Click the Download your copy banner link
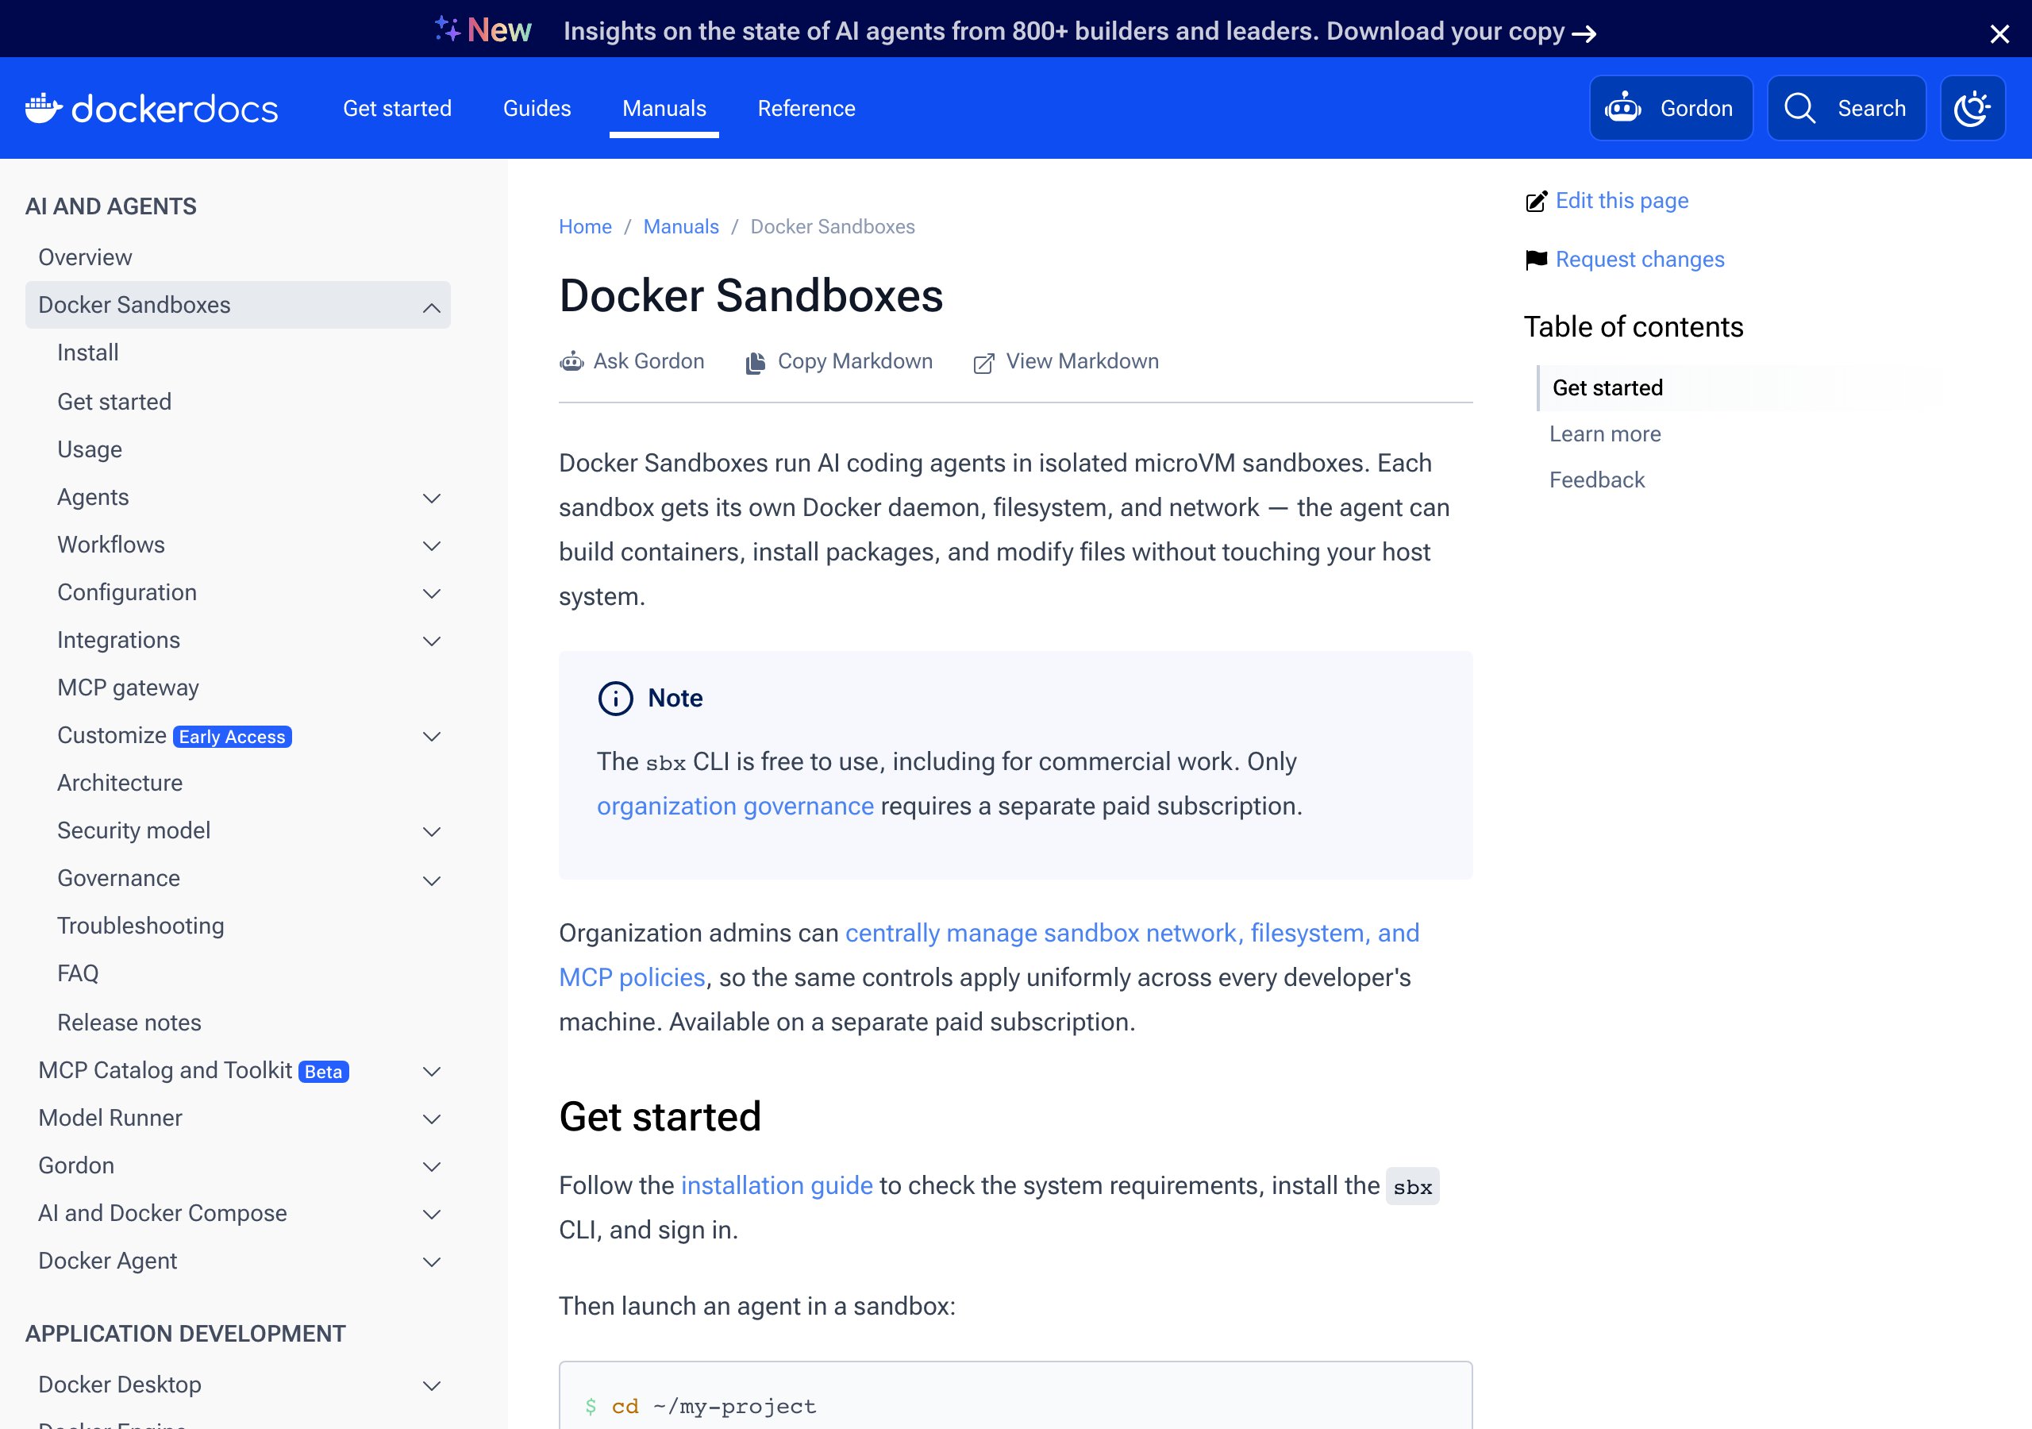2032x1429 pixels. [1461, 33]
